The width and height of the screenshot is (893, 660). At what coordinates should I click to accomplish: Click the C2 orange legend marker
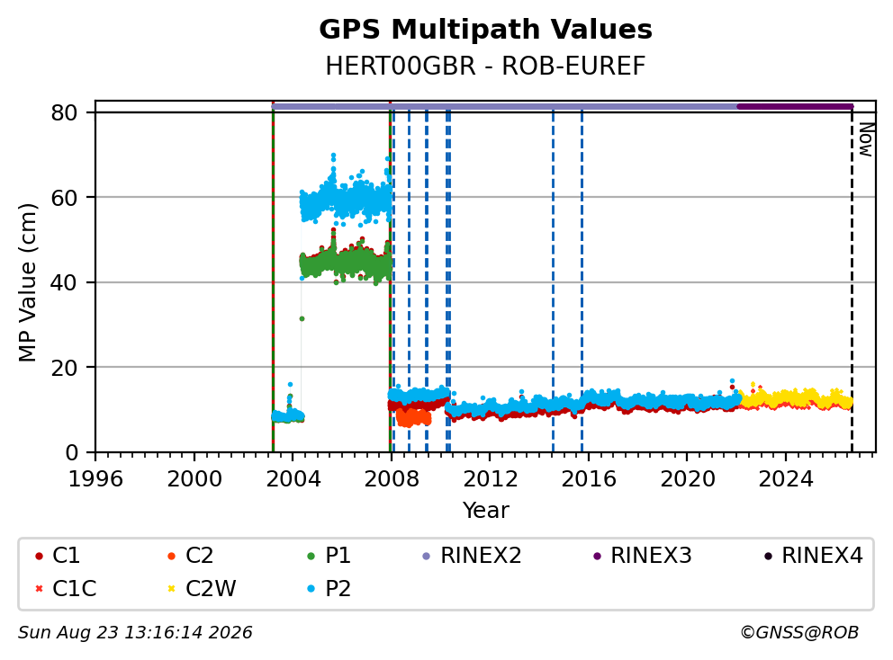171,556
